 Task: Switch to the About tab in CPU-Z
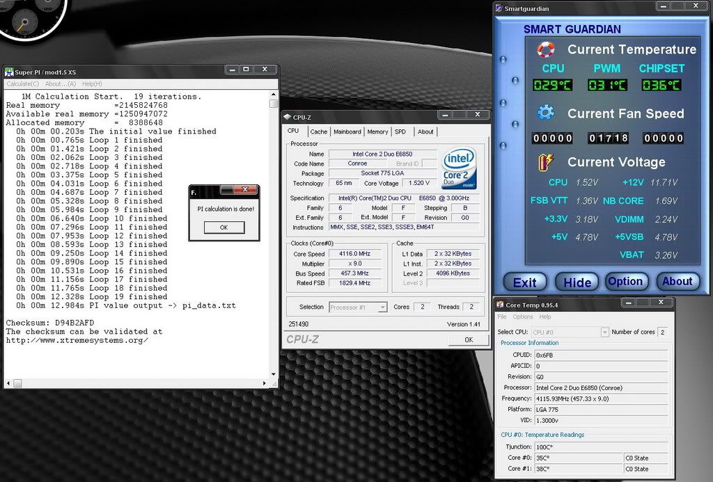coord(425,131)
